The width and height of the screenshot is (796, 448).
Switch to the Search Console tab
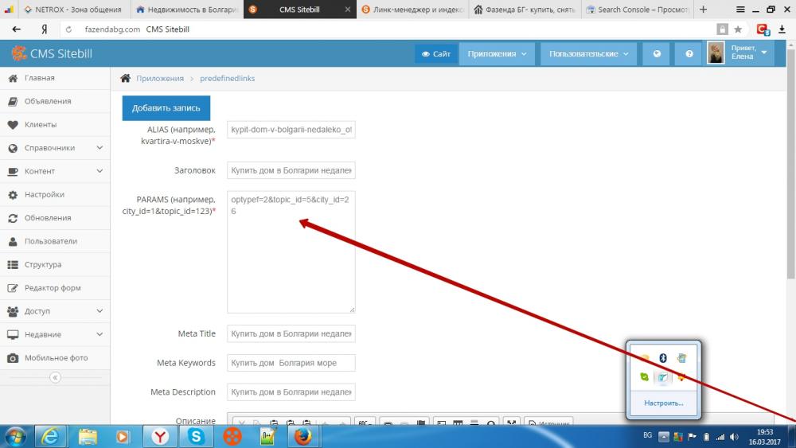637,9
